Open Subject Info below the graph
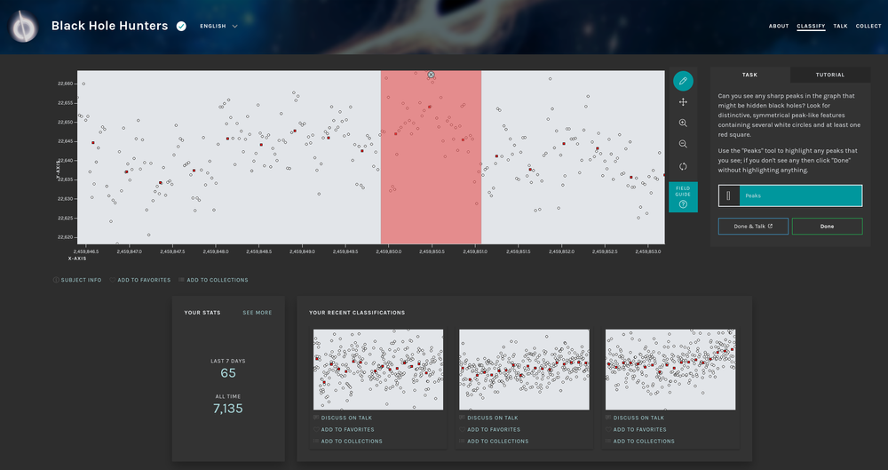 (x=77, y=280)
